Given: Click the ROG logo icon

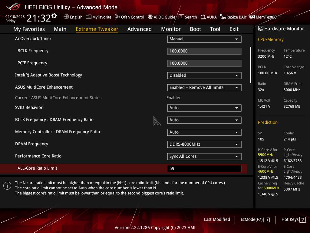Looking at the screenshot, I should 13,7.
